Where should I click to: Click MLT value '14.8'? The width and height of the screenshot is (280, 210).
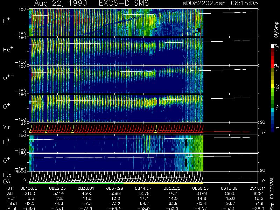click(x=202, y=198)
